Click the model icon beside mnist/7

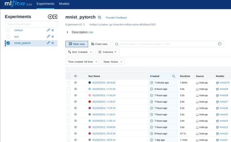coord(217,102)
